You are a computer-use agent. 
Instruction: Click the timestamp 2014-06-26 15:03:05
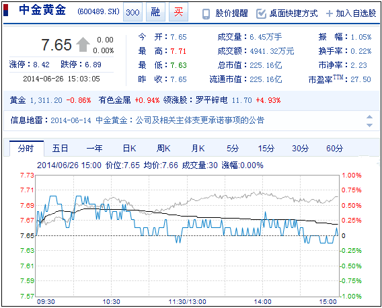61,79
